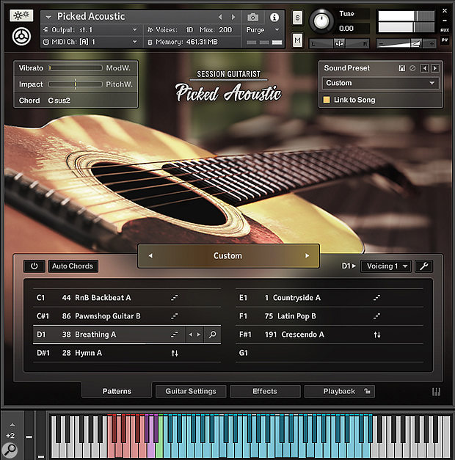Click the Crescendo A strum-arrows icon
Viewport: 455px width, 460px height.
pos(377,335)
